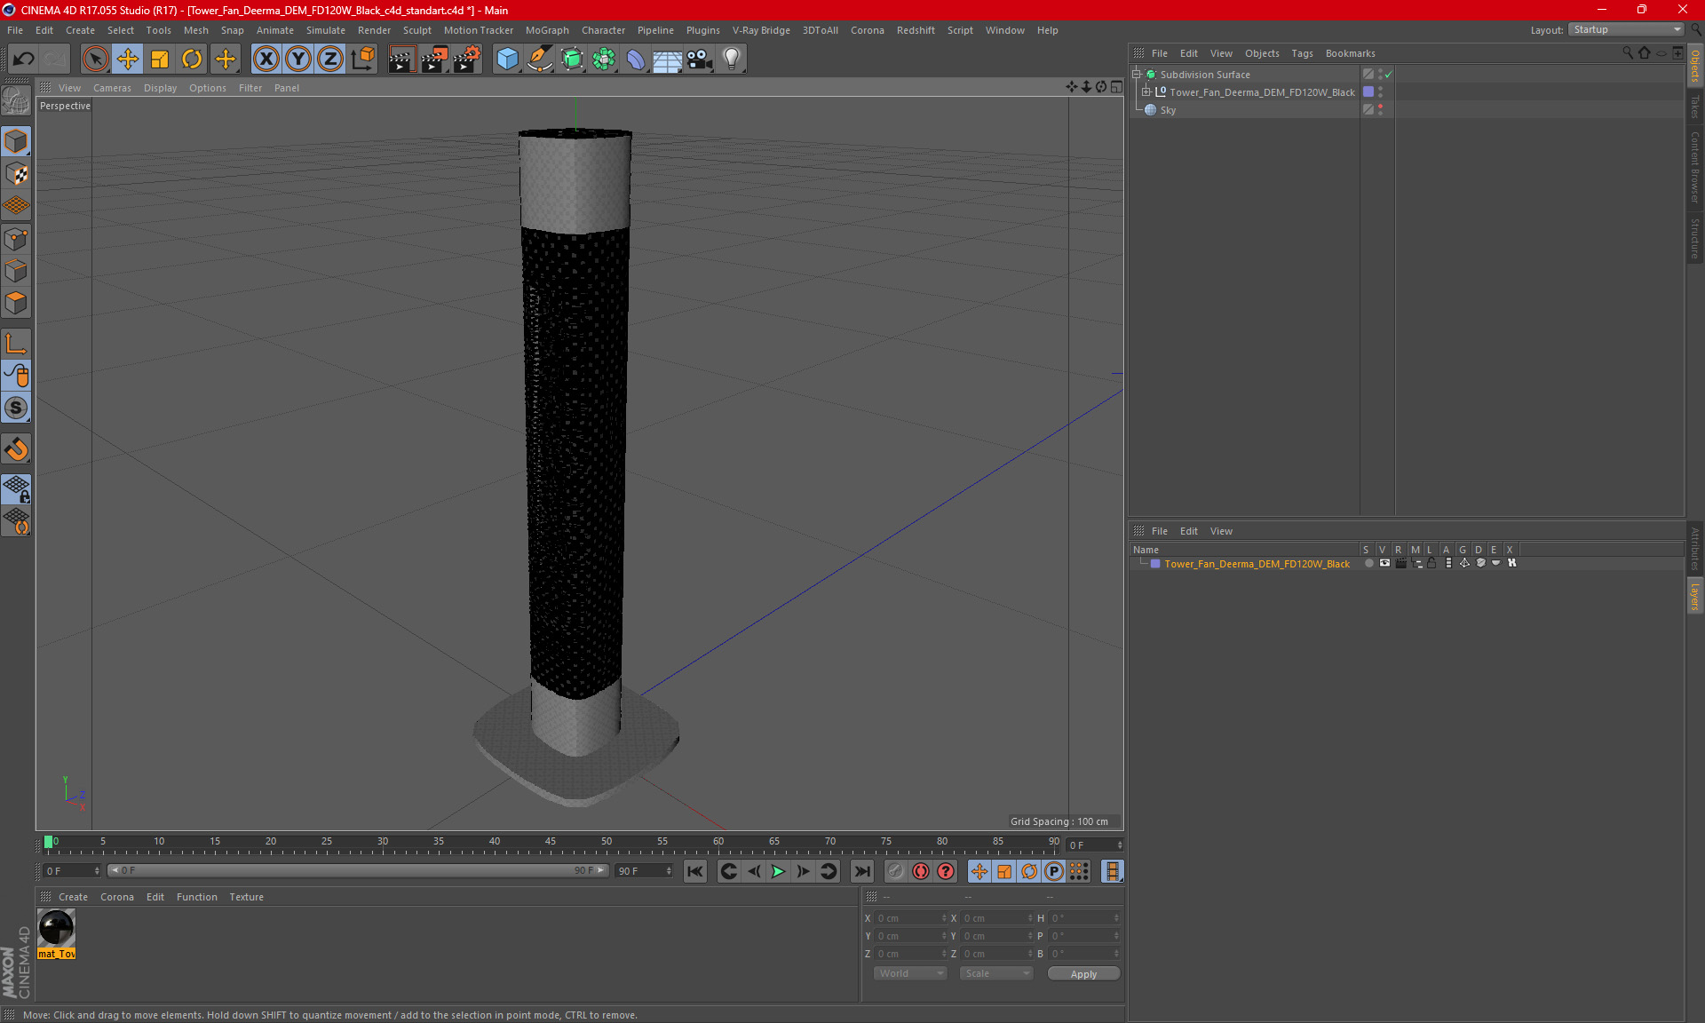This screenshot has height=1023, width=1705.
Task: Switch to the Takes side tab
Action: (x=1694, y=106)
